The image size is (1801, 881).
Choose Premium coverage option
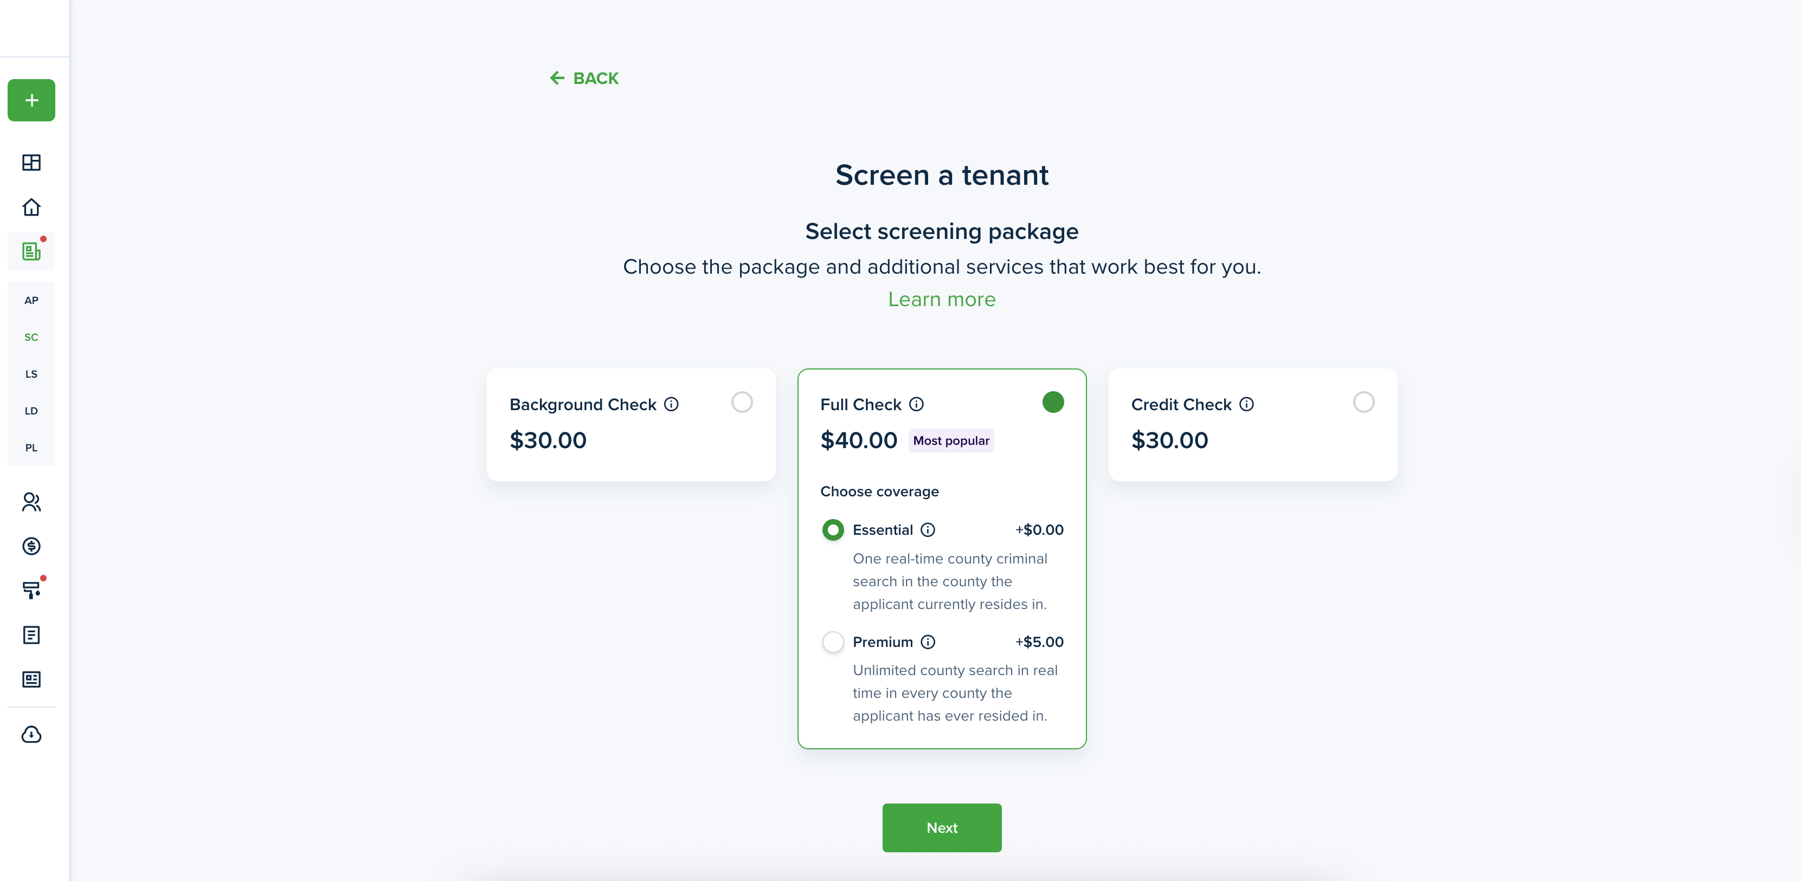(833, 642)
